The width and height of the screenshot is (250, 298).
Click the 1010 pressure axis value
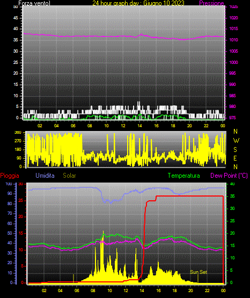pyautogui.click(x=233, y=40)
